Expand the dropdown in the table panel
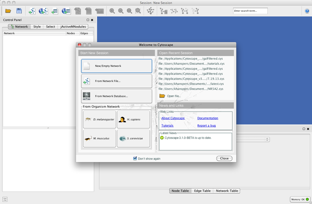 pyautogui.click(x=267, y=139)
